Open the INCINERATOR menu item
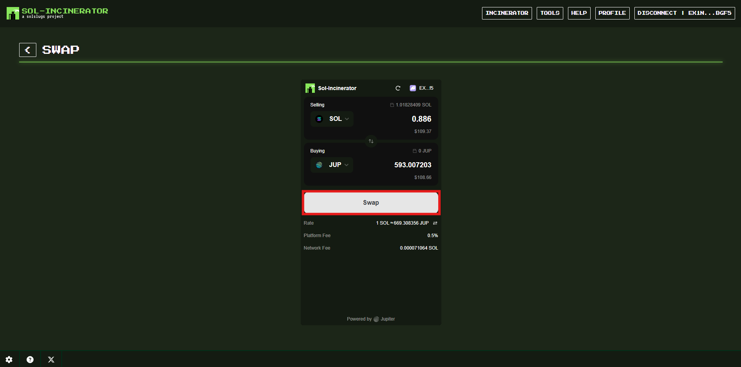Viewport: 741px width, 367px height. pos(507,13)
